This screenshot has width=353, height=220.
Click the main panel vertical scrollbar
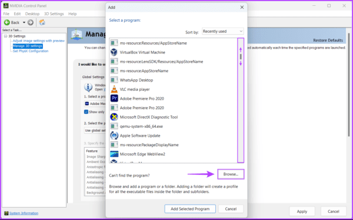coord(349,84)
